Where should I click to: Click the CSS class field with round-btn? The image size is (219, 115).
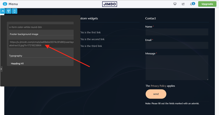[41, 27]
